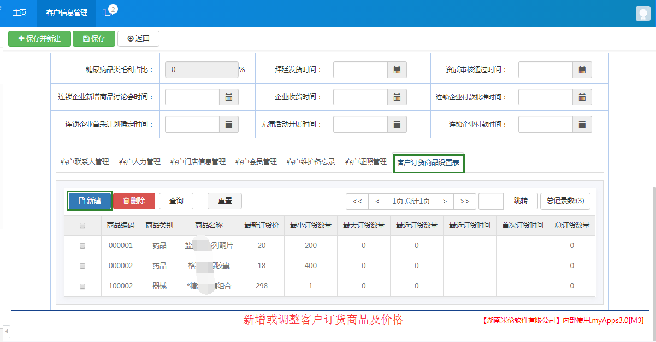Click the user avatar icon top right

(642, 13)
